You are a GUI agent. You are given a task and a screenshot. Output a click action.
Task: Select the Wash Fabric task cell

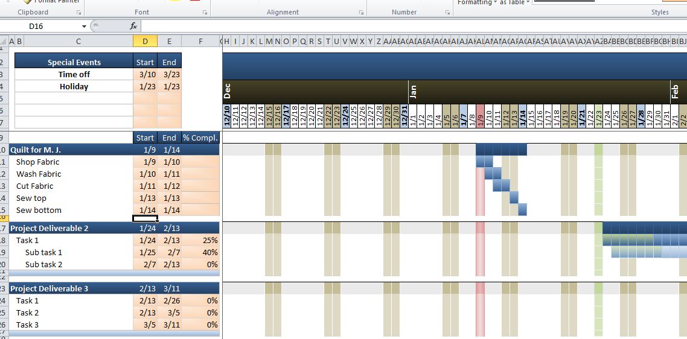pos(71,174)
